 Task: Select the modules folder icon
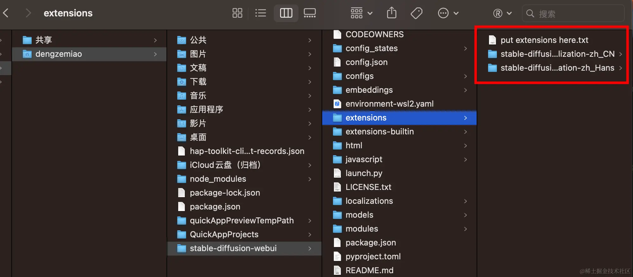[x=337, y=229]
